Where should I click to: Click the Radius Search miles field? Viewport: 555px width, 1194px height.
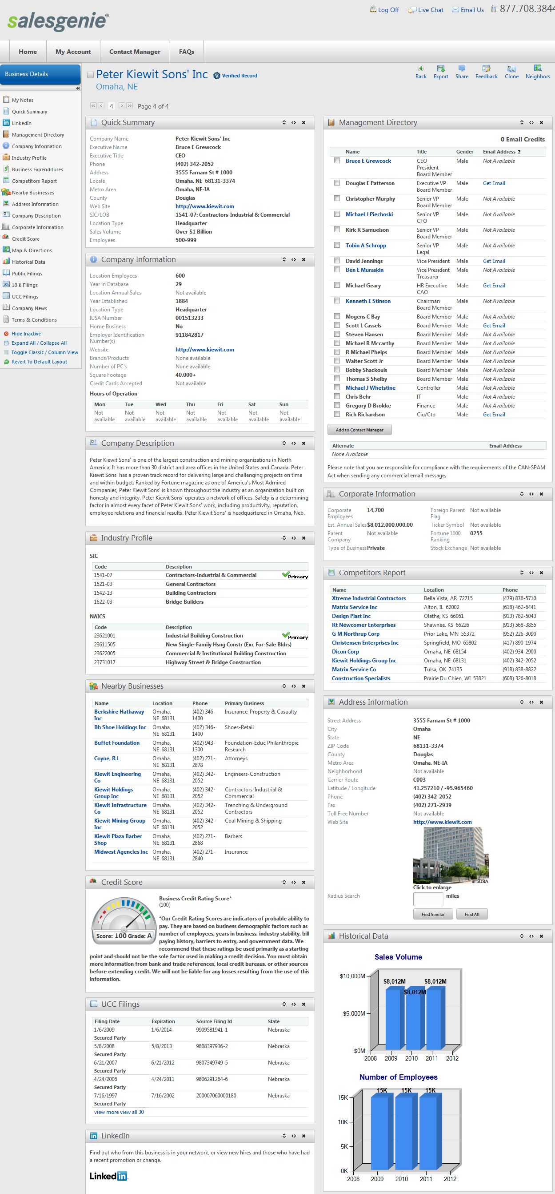pyautogui.click(x=428, y=899)
